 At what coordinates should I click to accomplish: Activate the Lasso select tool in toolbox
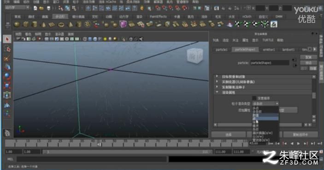tap(7, 49)
